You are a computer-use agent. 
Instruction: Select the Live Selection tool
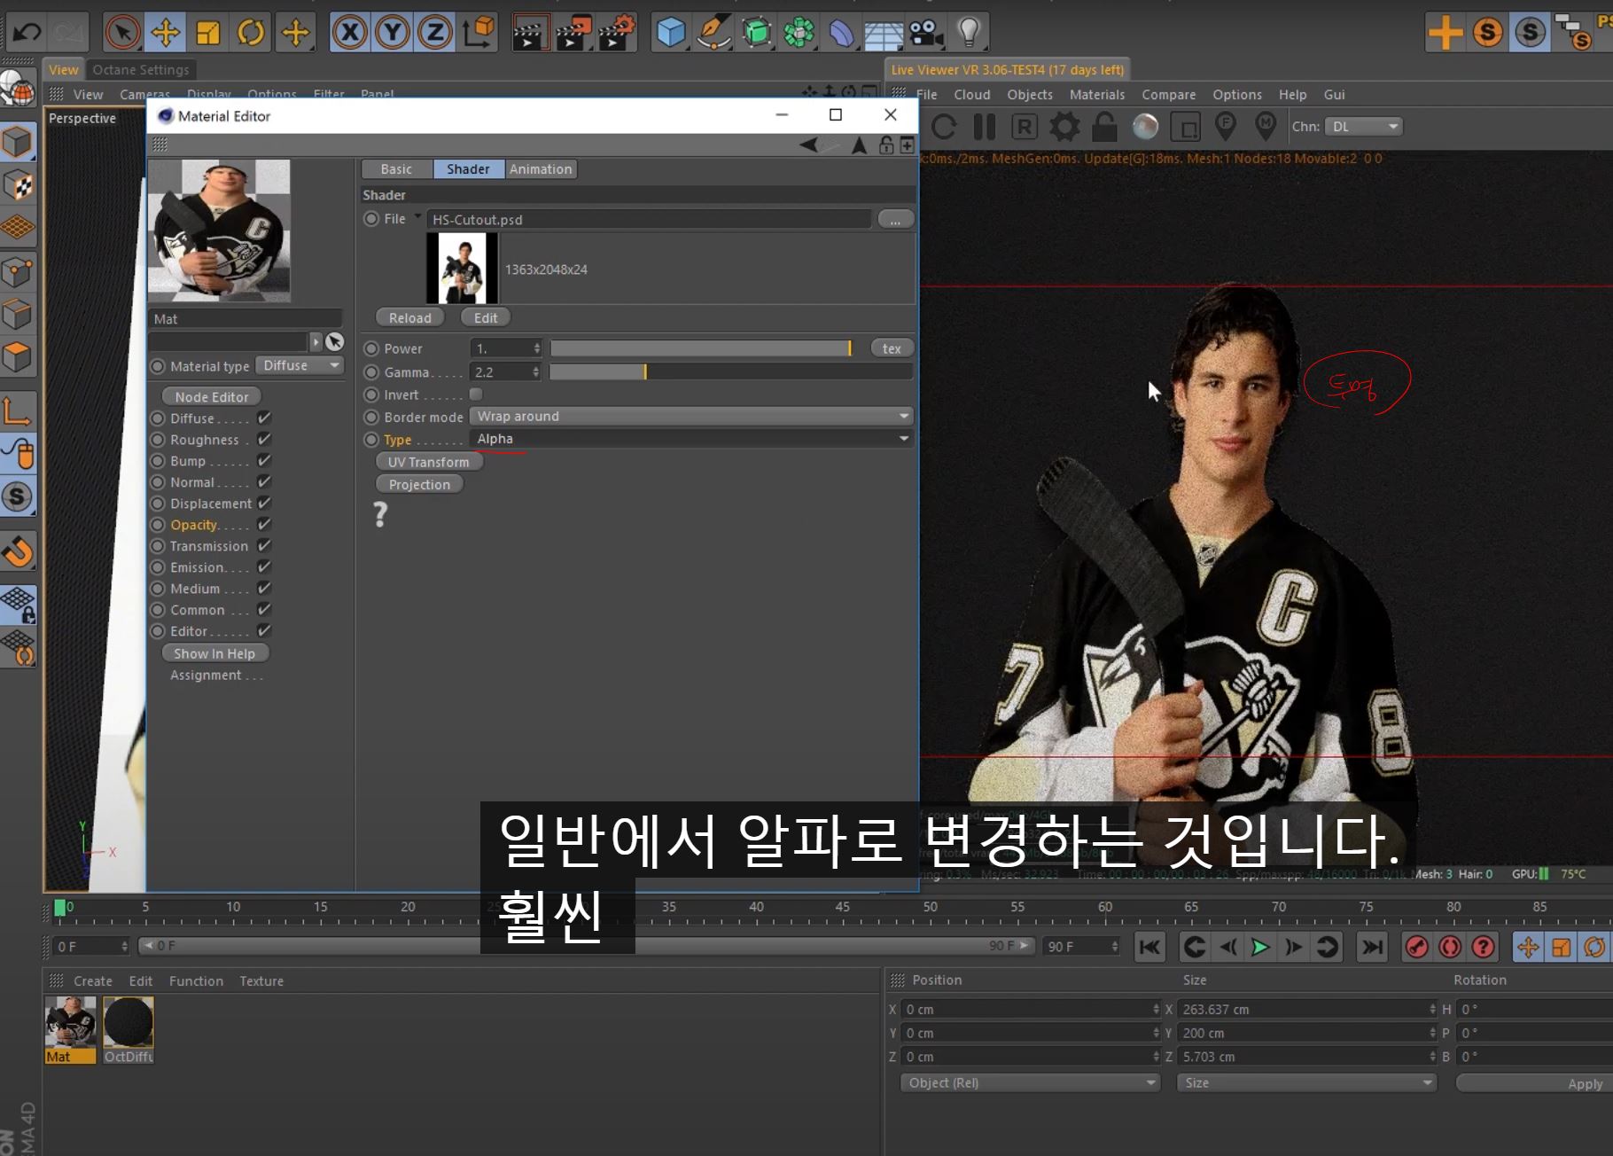(123, 34)
